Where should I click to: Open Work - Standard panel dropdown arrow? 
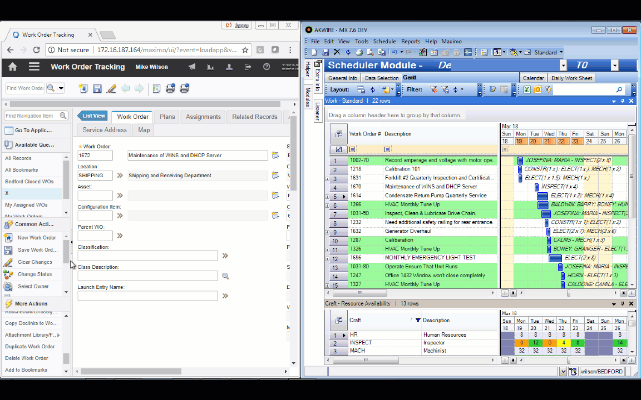pos(614,101)
